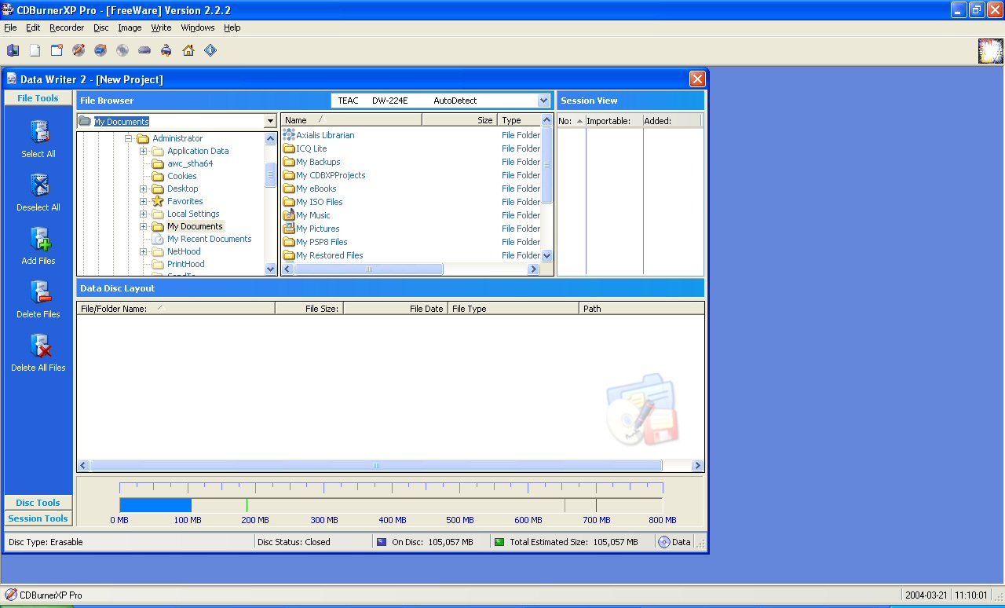This screenshot has height=608, width=1005.
Task: Open the Recorder menu
Action: click(67, 27)
